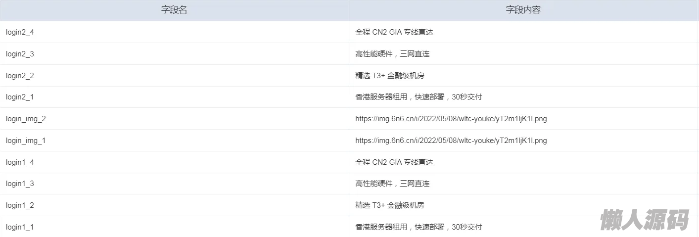Viewport: 699px width, 237px height.
Task: Click the image URL in the login_img_1 row
Action: [451, 141]
